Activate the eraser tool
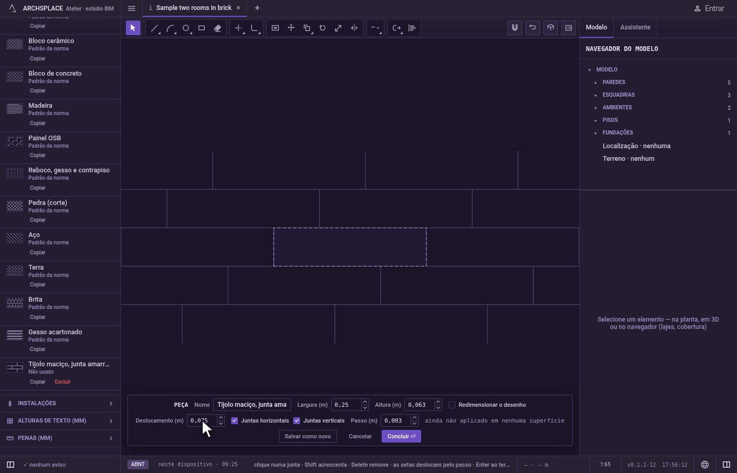 pyautogui.click(x=217, y=28)
